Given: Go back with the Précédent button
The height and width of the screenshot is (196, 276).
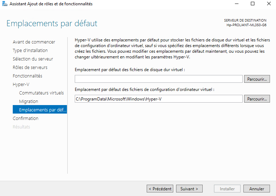Looking at the screenshot, I should click(160, 189).
